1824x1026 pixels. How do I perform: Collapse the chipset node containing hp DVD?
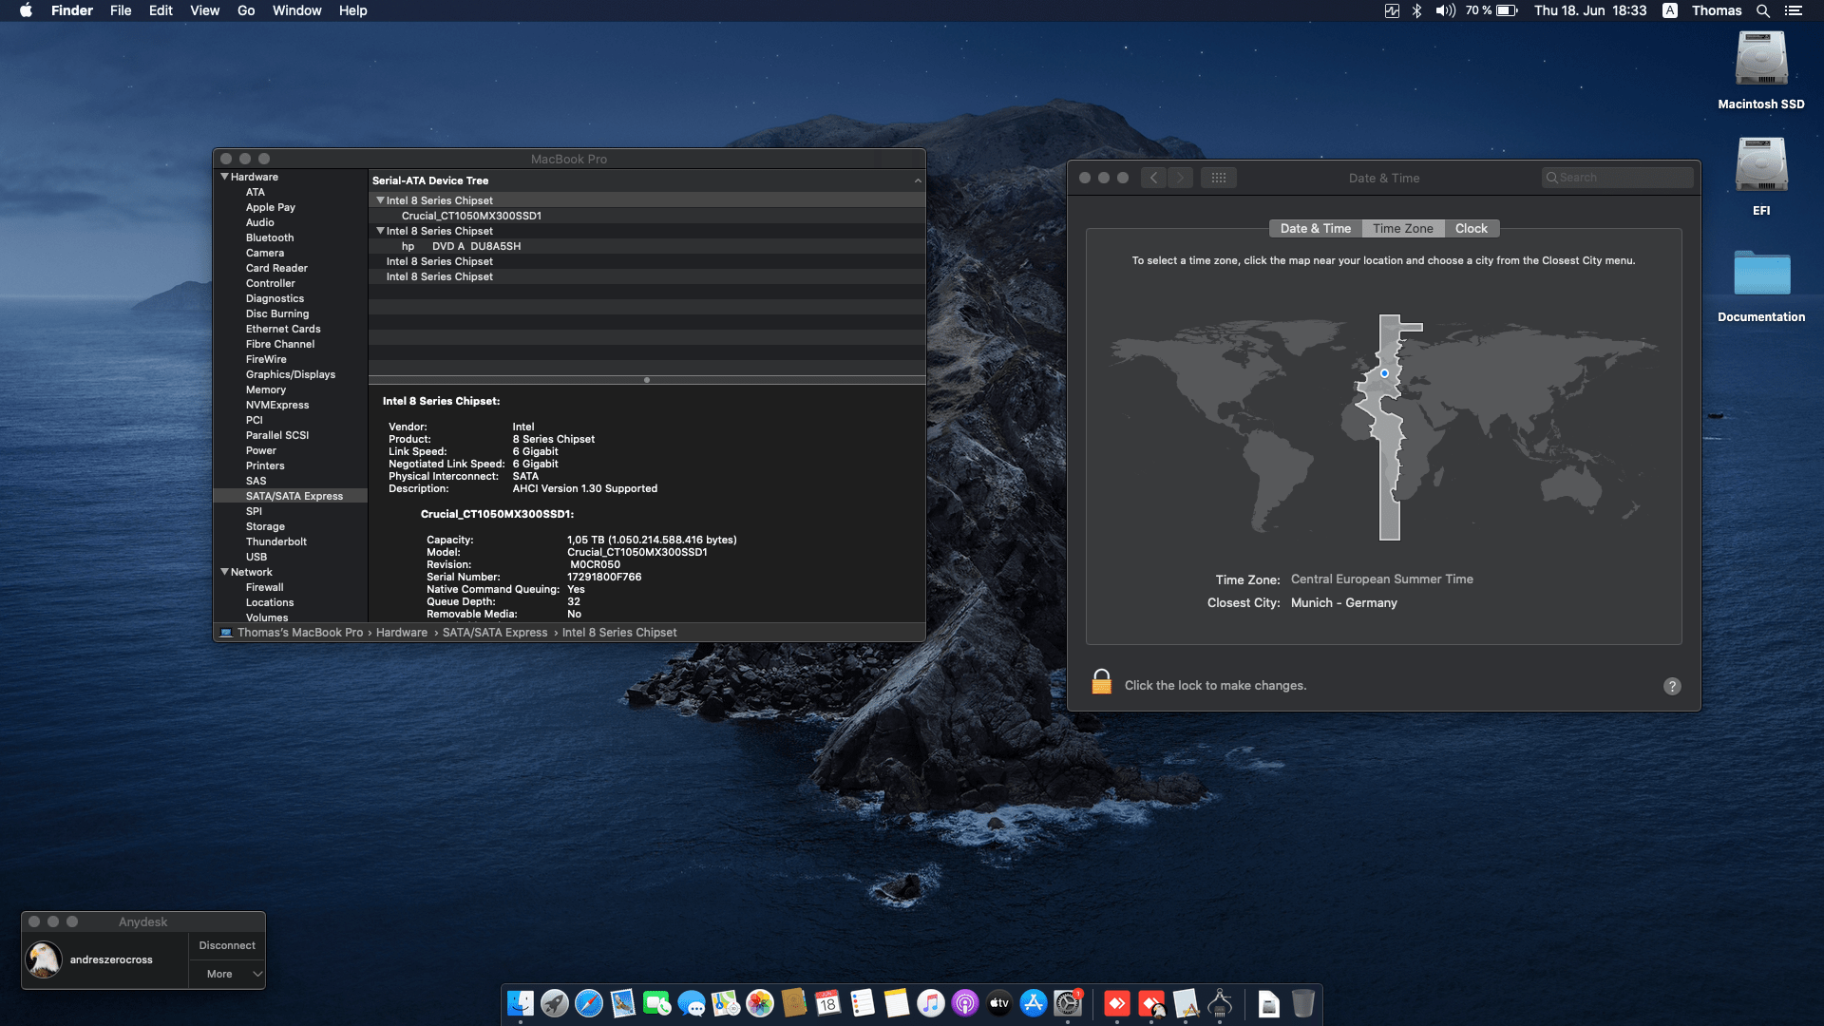380,231
